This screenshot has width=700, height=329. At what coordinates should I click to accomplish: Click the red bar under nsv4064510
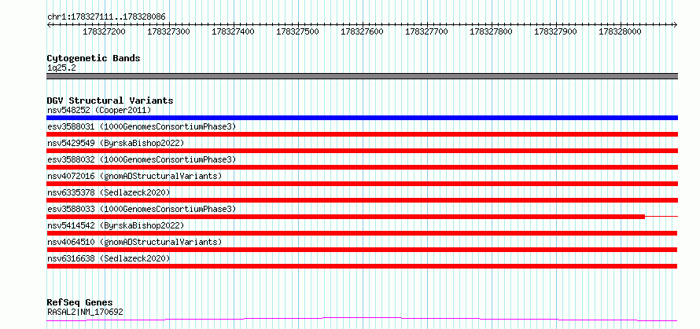(x=362, y=250)
